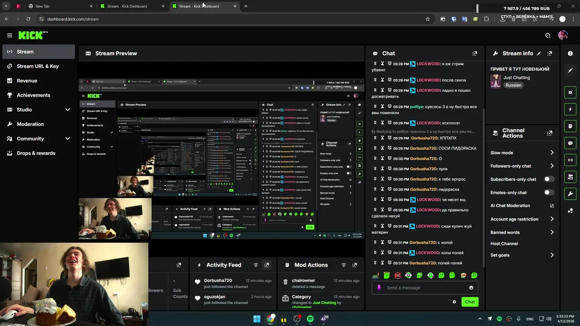Screen dimensions: 580x326
Task: Click the microphone icon in message box
Action: (379, 288)
